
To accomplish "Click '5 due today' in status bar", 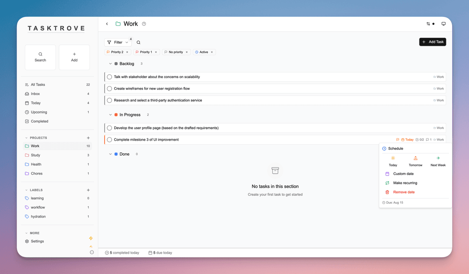I will click(160, 253).
